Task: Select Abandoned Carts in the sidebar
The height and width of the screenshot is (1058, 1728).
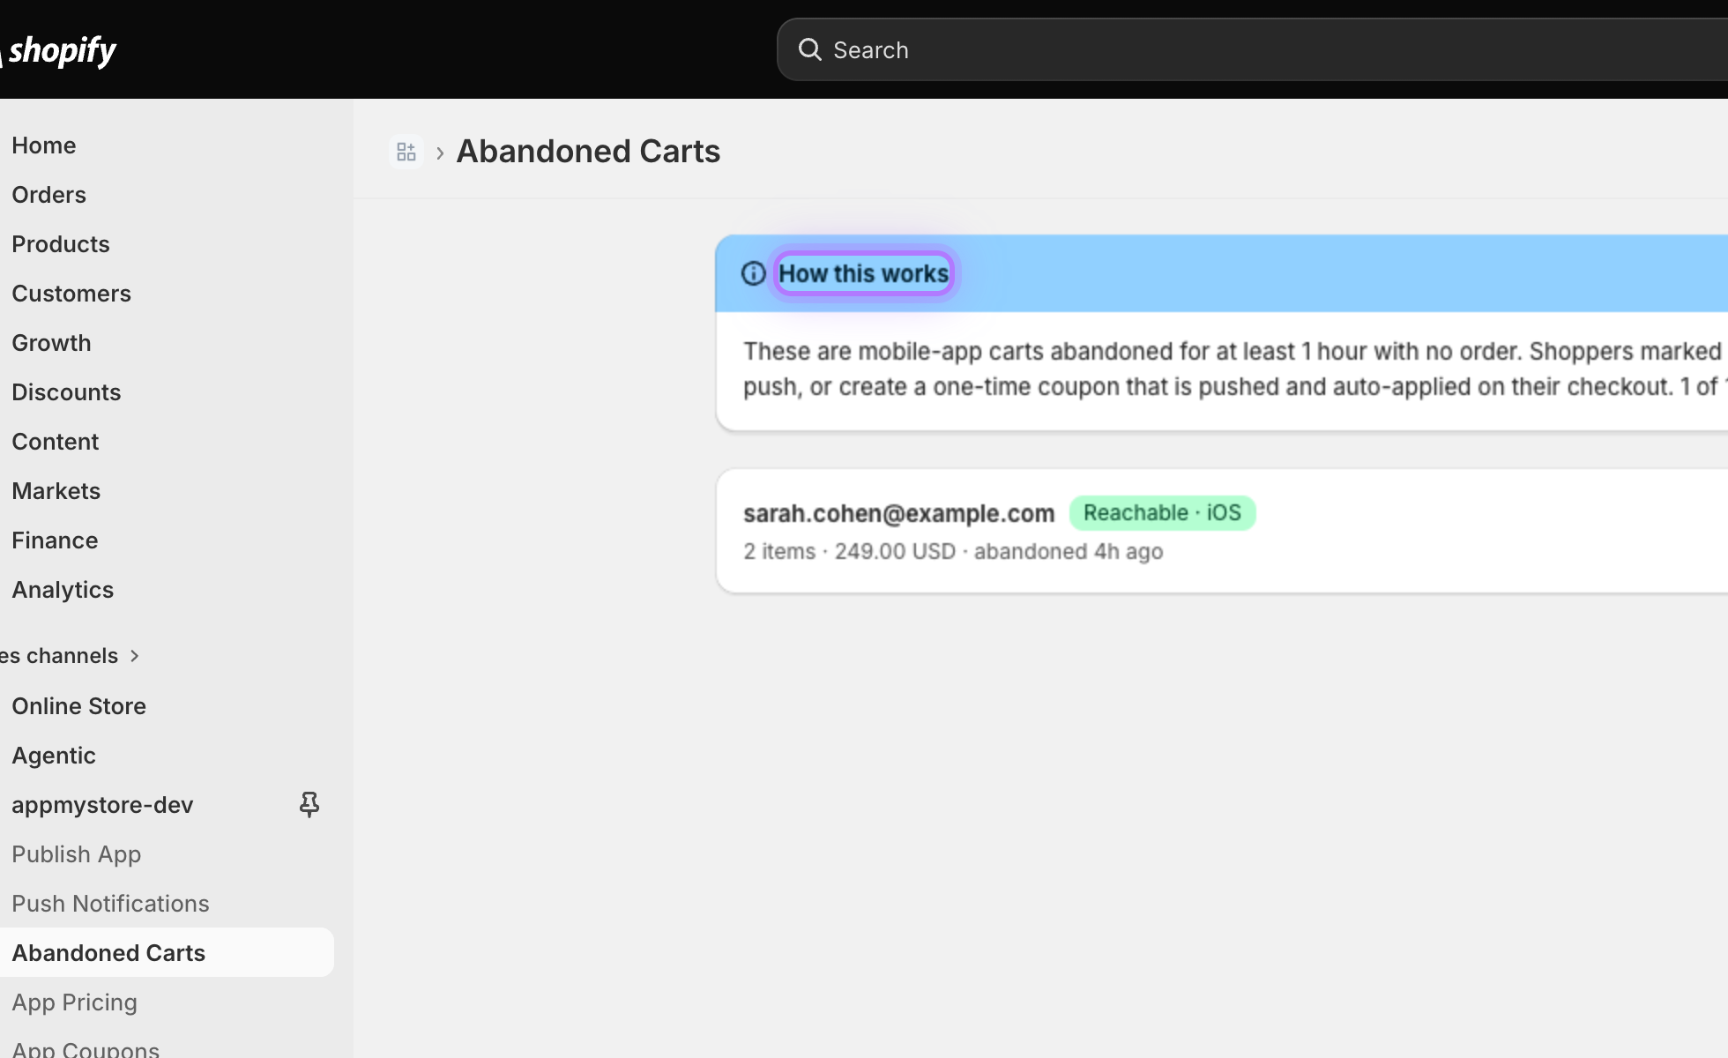Action: point(168,953)
